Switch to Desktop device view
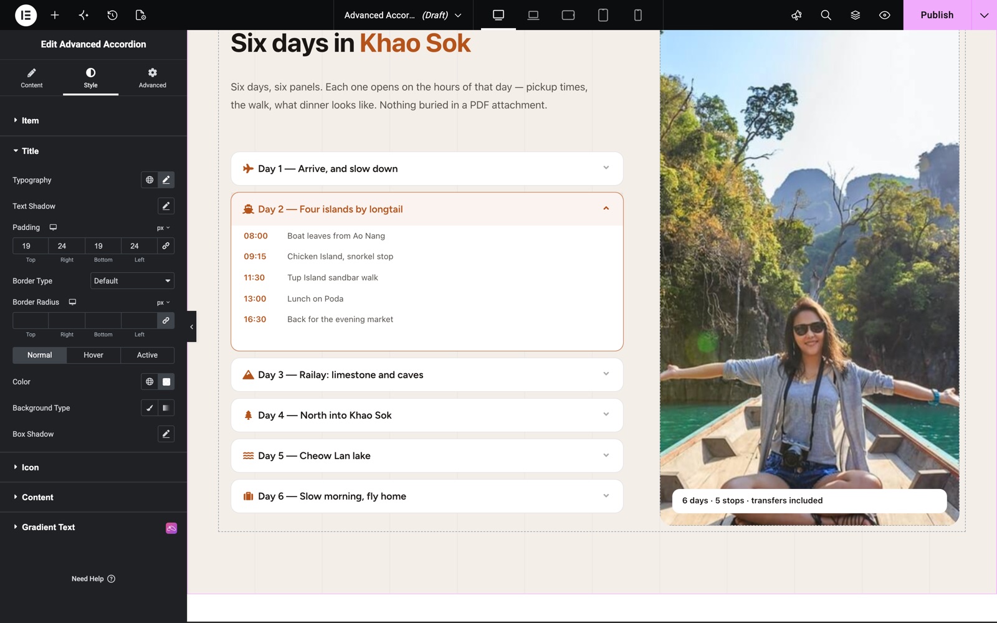This screenshot has width=997, height=623. 499,15
